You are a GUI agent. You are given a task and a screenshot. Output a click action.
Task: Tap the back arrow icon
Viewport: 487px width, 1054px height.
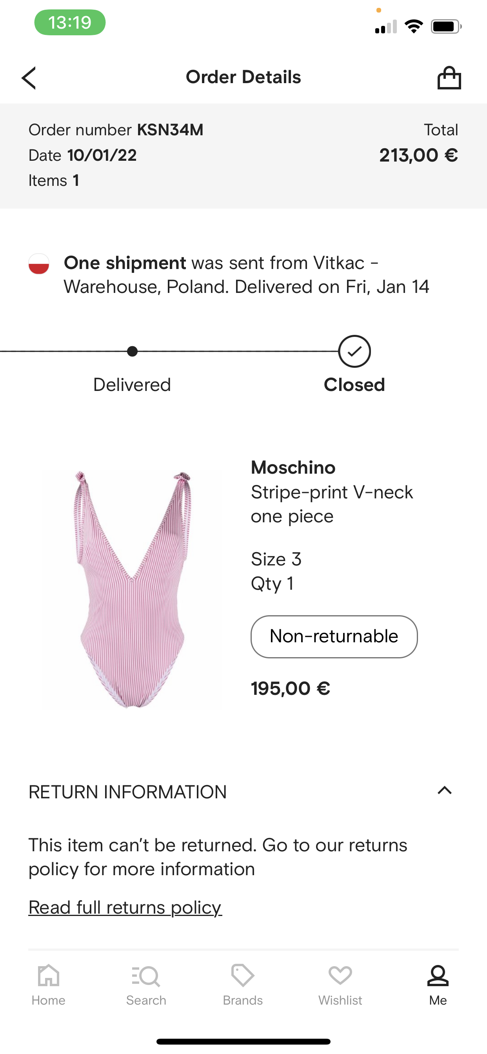pos(29,78)
